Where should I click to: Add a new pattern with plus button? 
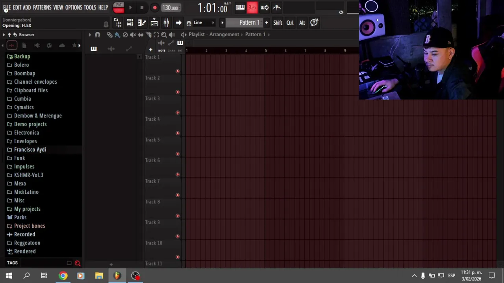coord(266,23)
